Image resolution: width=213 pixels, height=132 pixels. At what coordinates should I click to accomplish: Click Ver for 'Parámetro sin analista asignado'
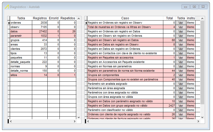pos(181,84)
